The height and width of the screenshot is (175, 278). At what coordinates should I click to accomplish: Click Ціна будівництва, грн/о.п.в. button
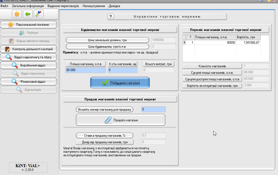click(x=107, y=47)
